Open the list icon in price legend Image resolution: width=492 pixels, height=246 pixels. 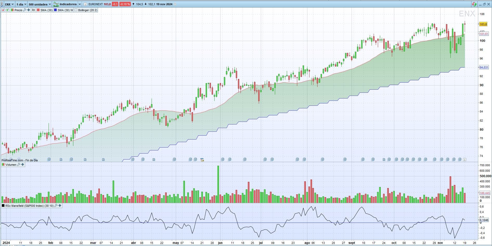coord(33,10)
